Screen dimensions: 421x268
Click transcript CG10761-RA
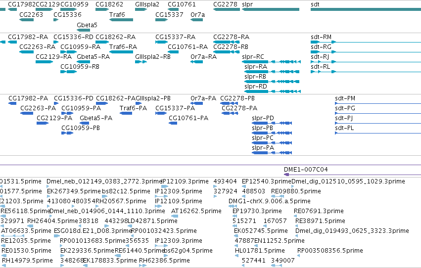pyautogui.click(x=173, y=52)
